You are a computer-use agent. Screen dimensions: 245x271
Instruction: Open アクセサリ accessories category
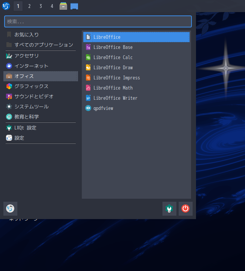[41, 56]
